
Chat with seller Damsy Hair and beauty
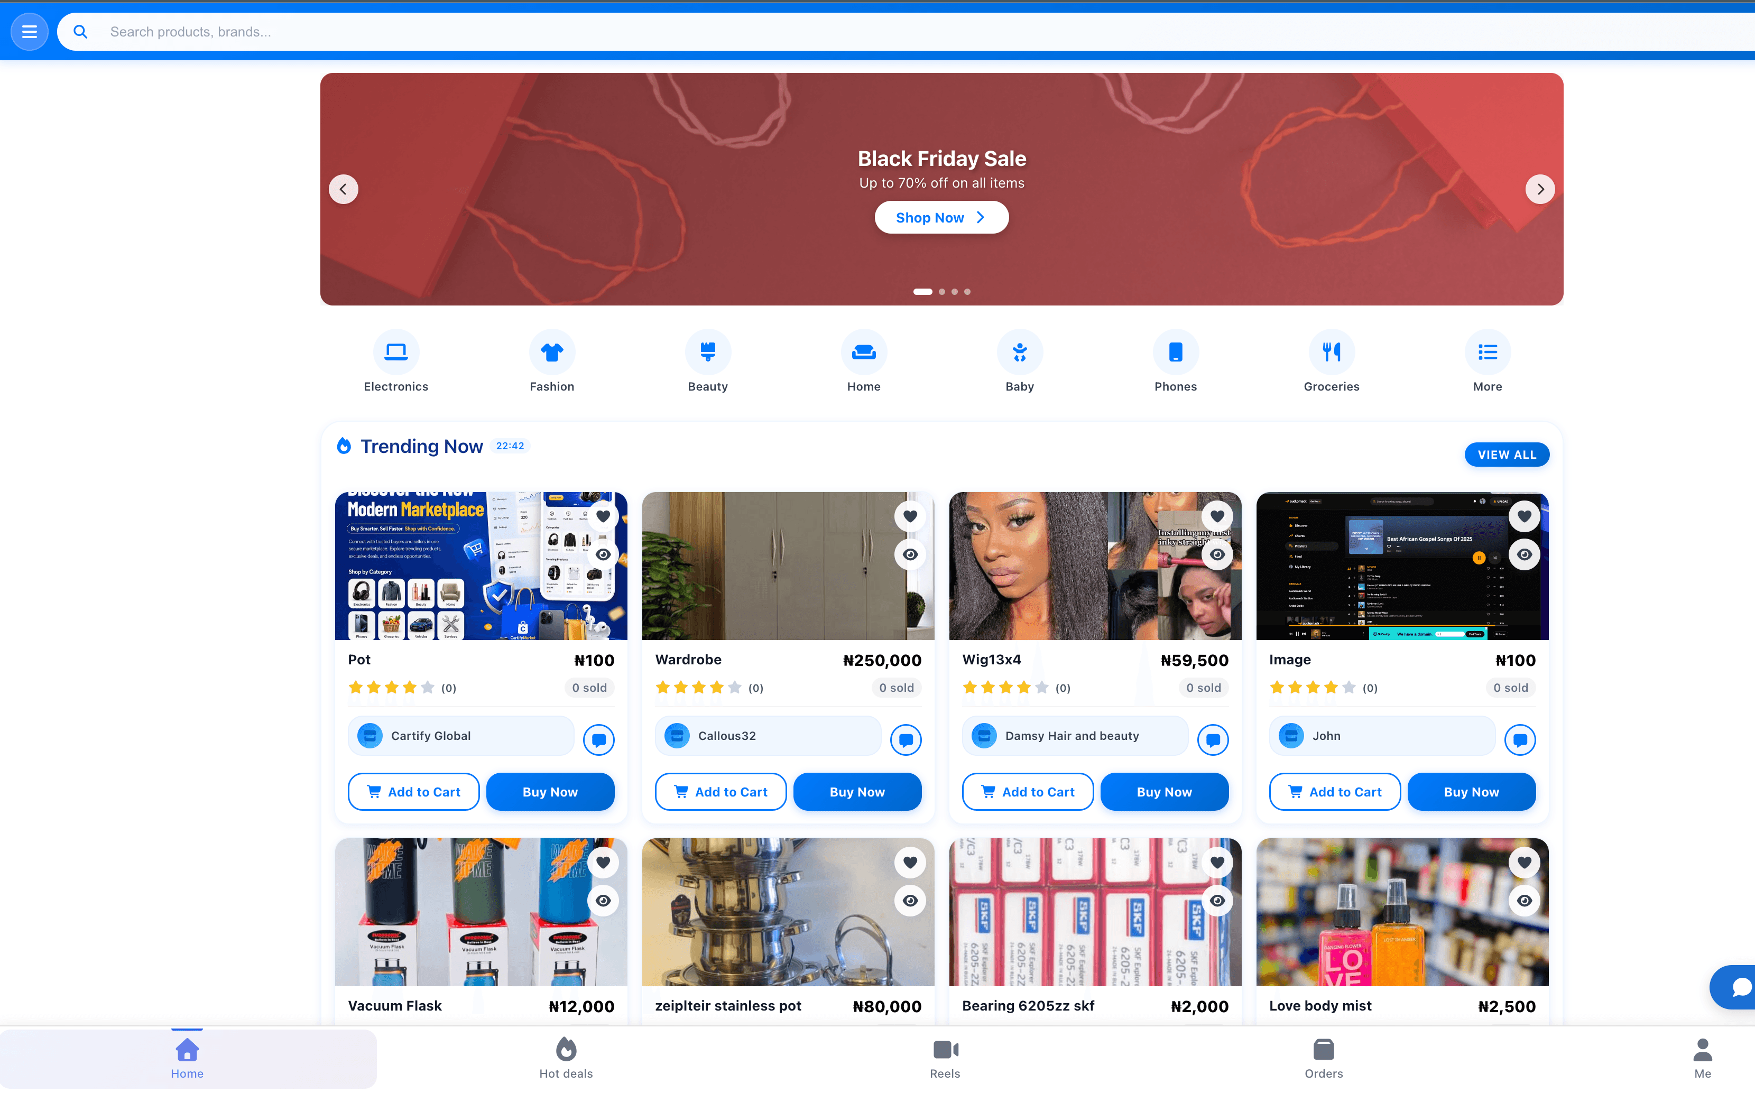click(1213, 739)
